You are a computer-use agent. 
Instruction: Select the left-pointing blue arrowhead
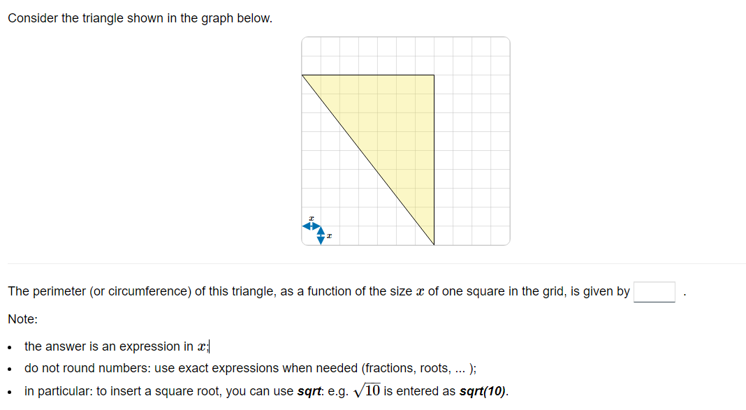click(x=305, y=226)
